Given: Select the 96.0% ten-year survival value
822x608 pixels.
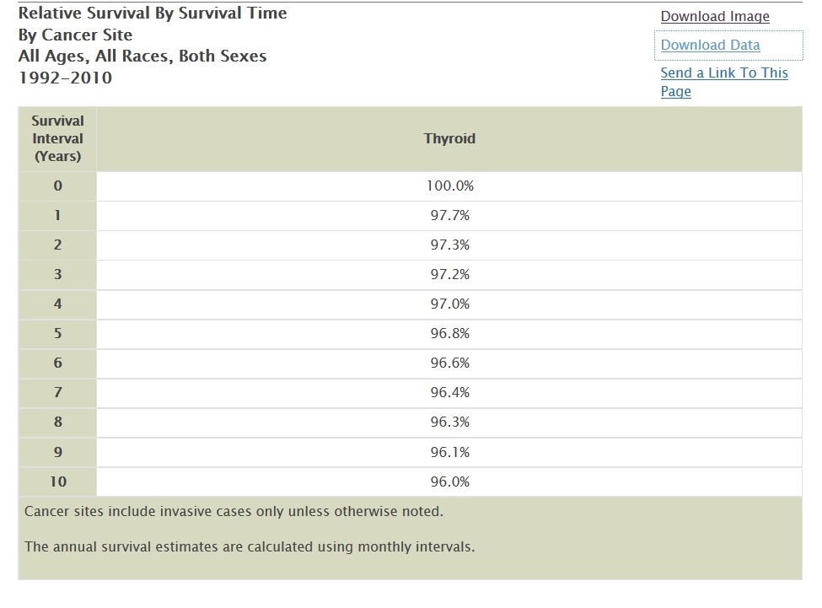Looking at the screenshot, I should pyautogui.click(x=449, y=482).
